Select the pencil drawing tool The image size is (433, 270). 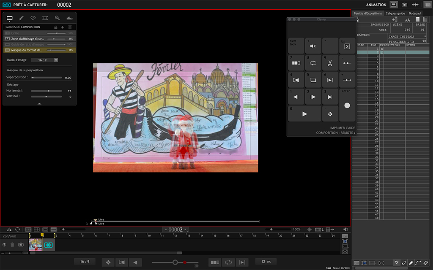point(21,18)
